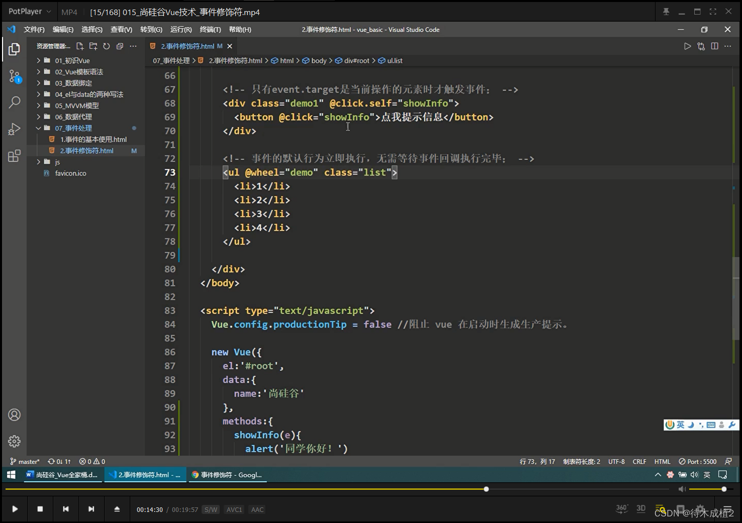Open the Accounts icon in activity bar
The height and width of the screenshot is (523, 742).
tap(14, 415)
